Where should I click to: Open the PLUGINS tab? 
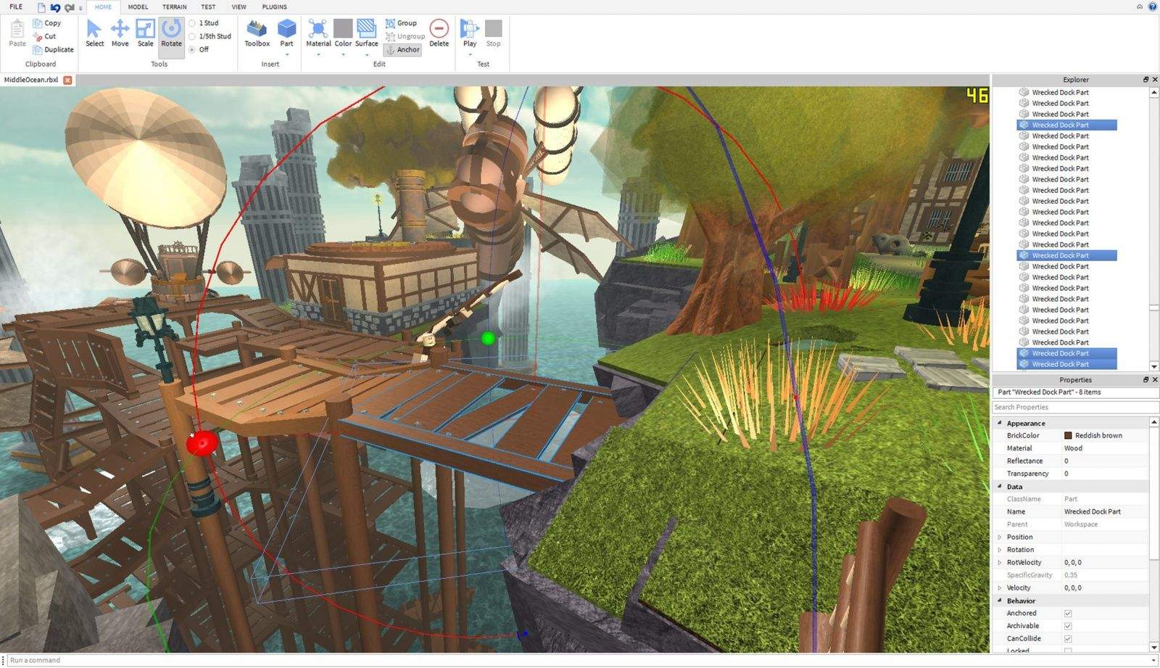click(274, 7)
